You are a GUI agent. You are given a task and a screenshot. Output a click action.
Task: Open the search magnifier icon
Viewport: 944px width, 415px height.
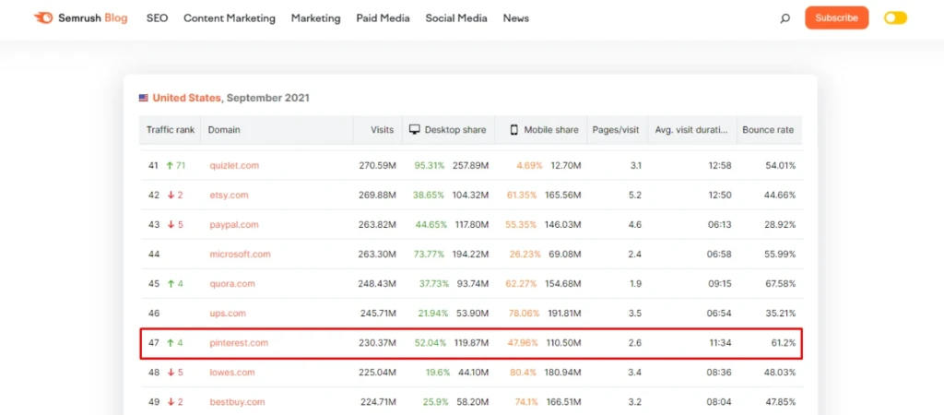[785, 18]
